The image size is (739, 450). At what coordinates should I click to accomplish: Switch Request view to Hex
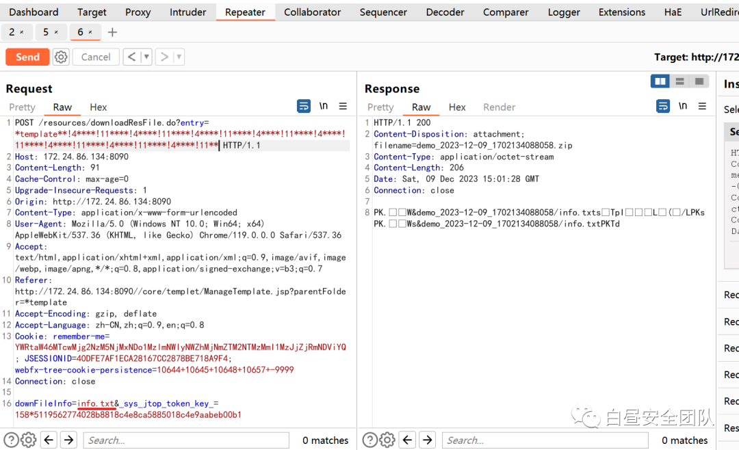[99, 107]
